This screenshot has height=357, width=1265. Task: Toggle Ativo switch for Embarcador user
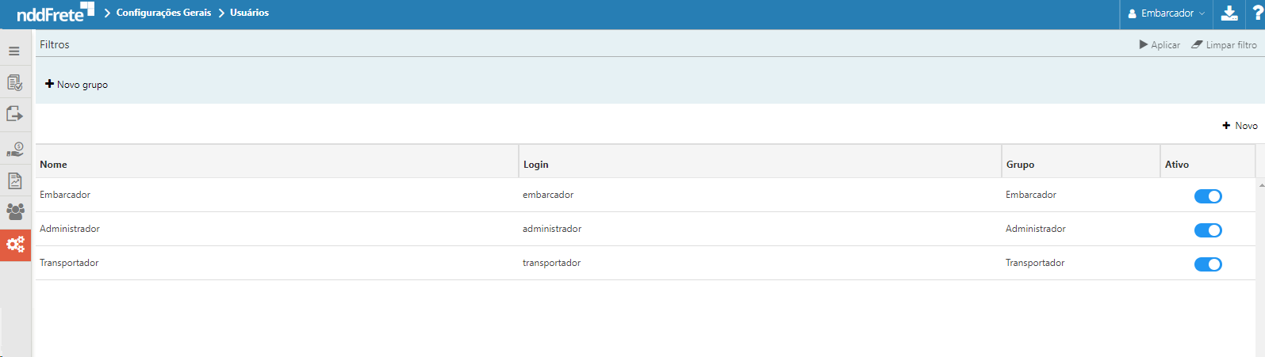point(1208,196)
